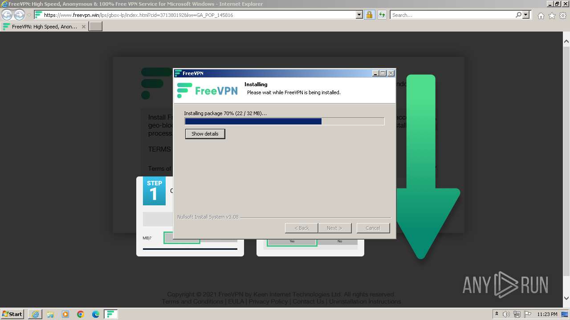Click the network tray icon
Viewport: 570px width, 320px height.
517,314
